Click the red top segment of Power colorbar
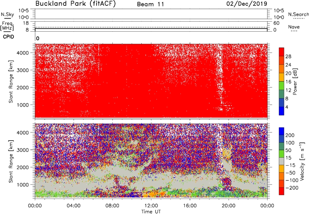This screenshot has height=214, width=309. [x=282, y=52]
